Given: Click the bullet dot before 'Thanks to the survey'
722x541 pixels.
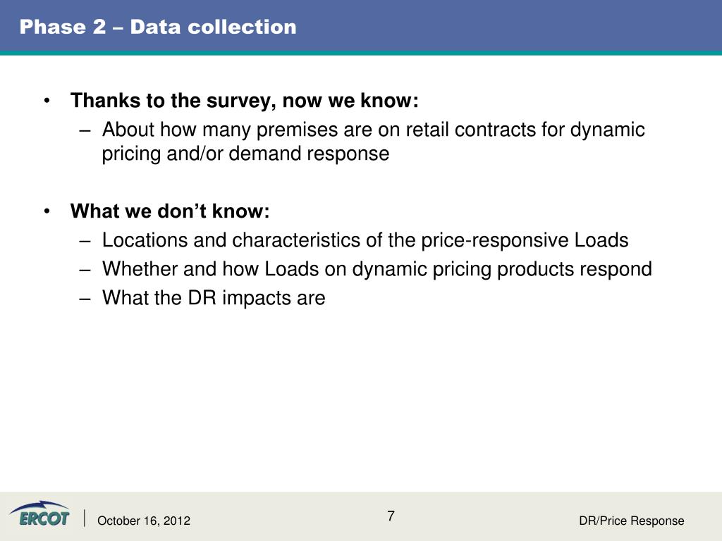Looking at the screenshot, I should coord(47,101).
